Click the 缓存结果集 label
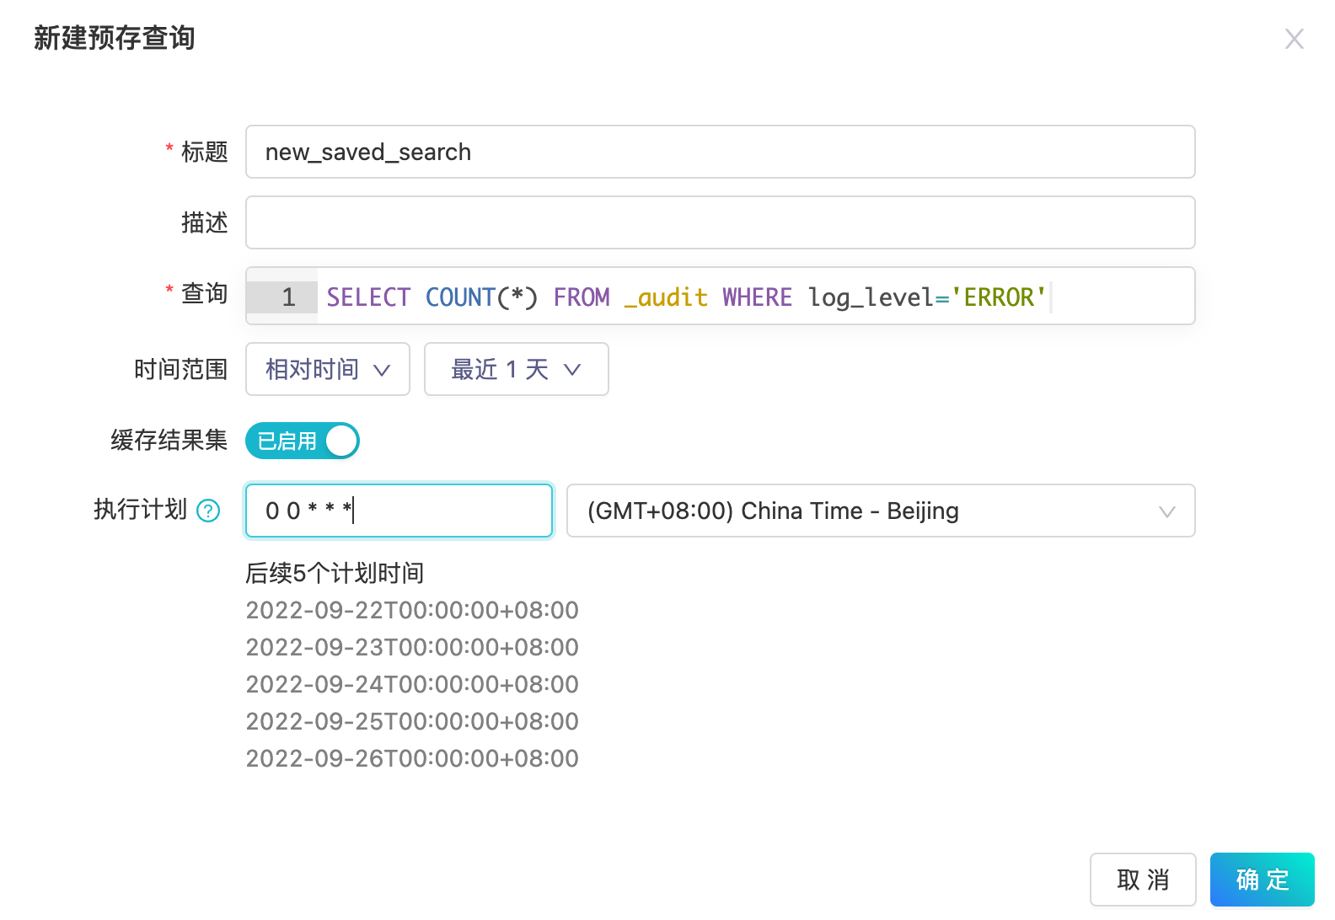 [x=169, y=440]
